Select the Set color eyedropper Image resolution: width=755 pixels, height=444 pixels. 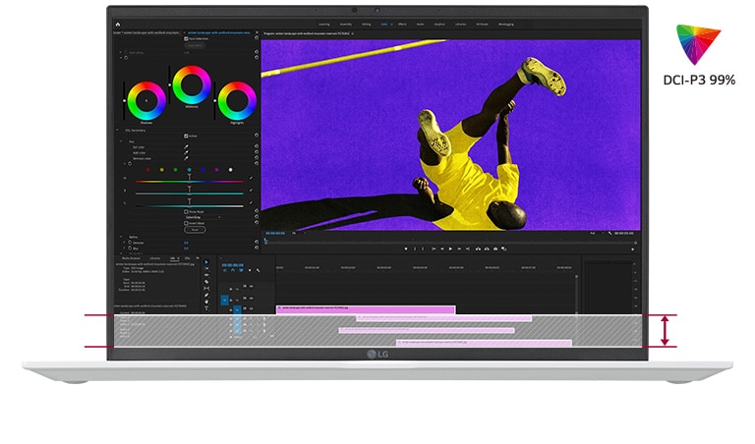186,146
